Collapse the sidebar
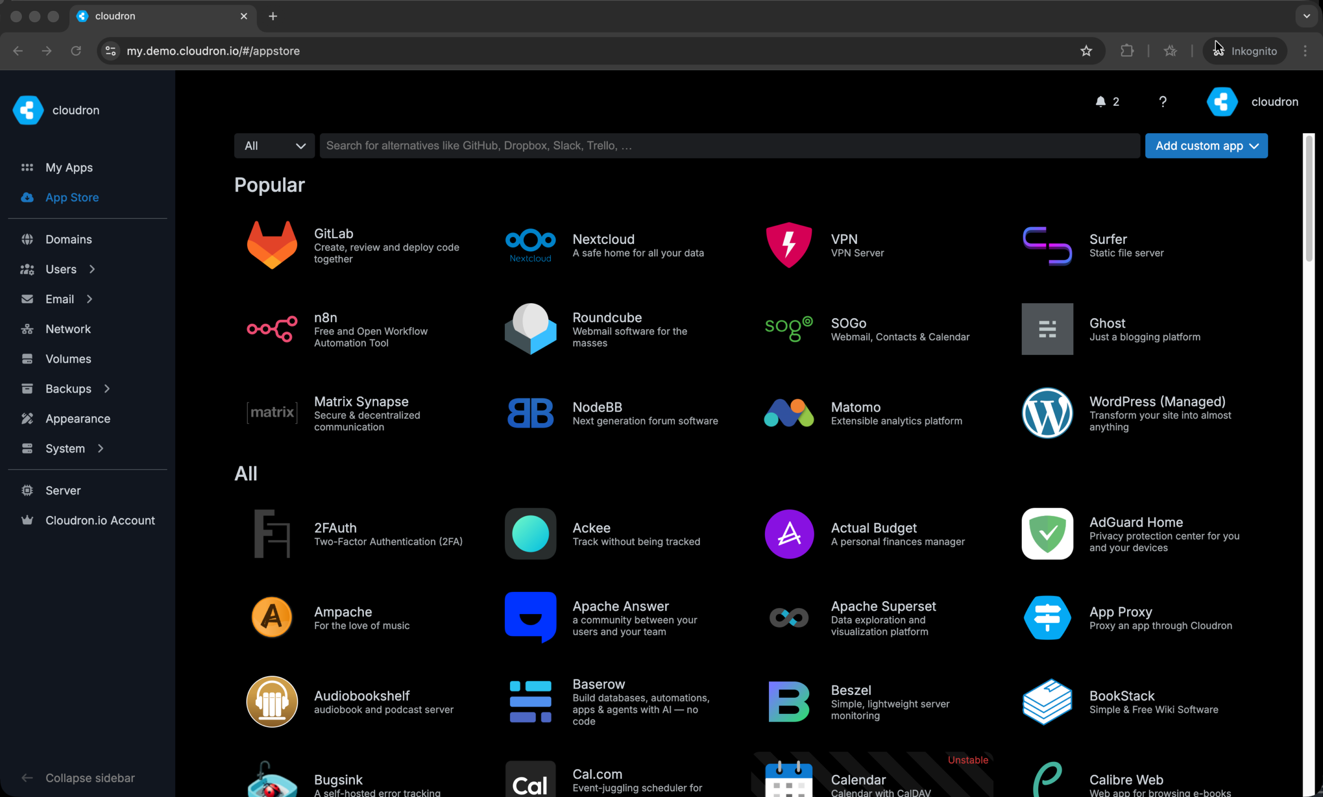Viewport: 1323px width, 797px height. click(79, 778)
